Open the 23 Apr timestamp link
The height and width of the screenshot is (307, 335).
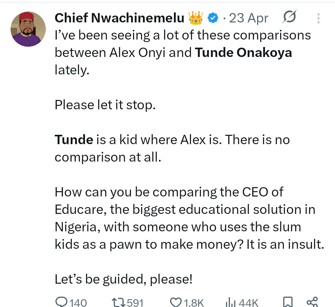point(249,18)
